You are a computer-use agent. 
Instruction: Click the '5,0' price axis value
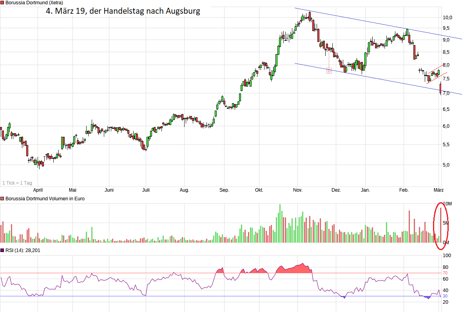pos(446,165)
